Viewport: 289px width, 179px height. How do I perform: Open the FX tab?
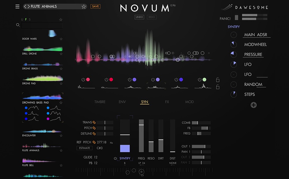167,102
